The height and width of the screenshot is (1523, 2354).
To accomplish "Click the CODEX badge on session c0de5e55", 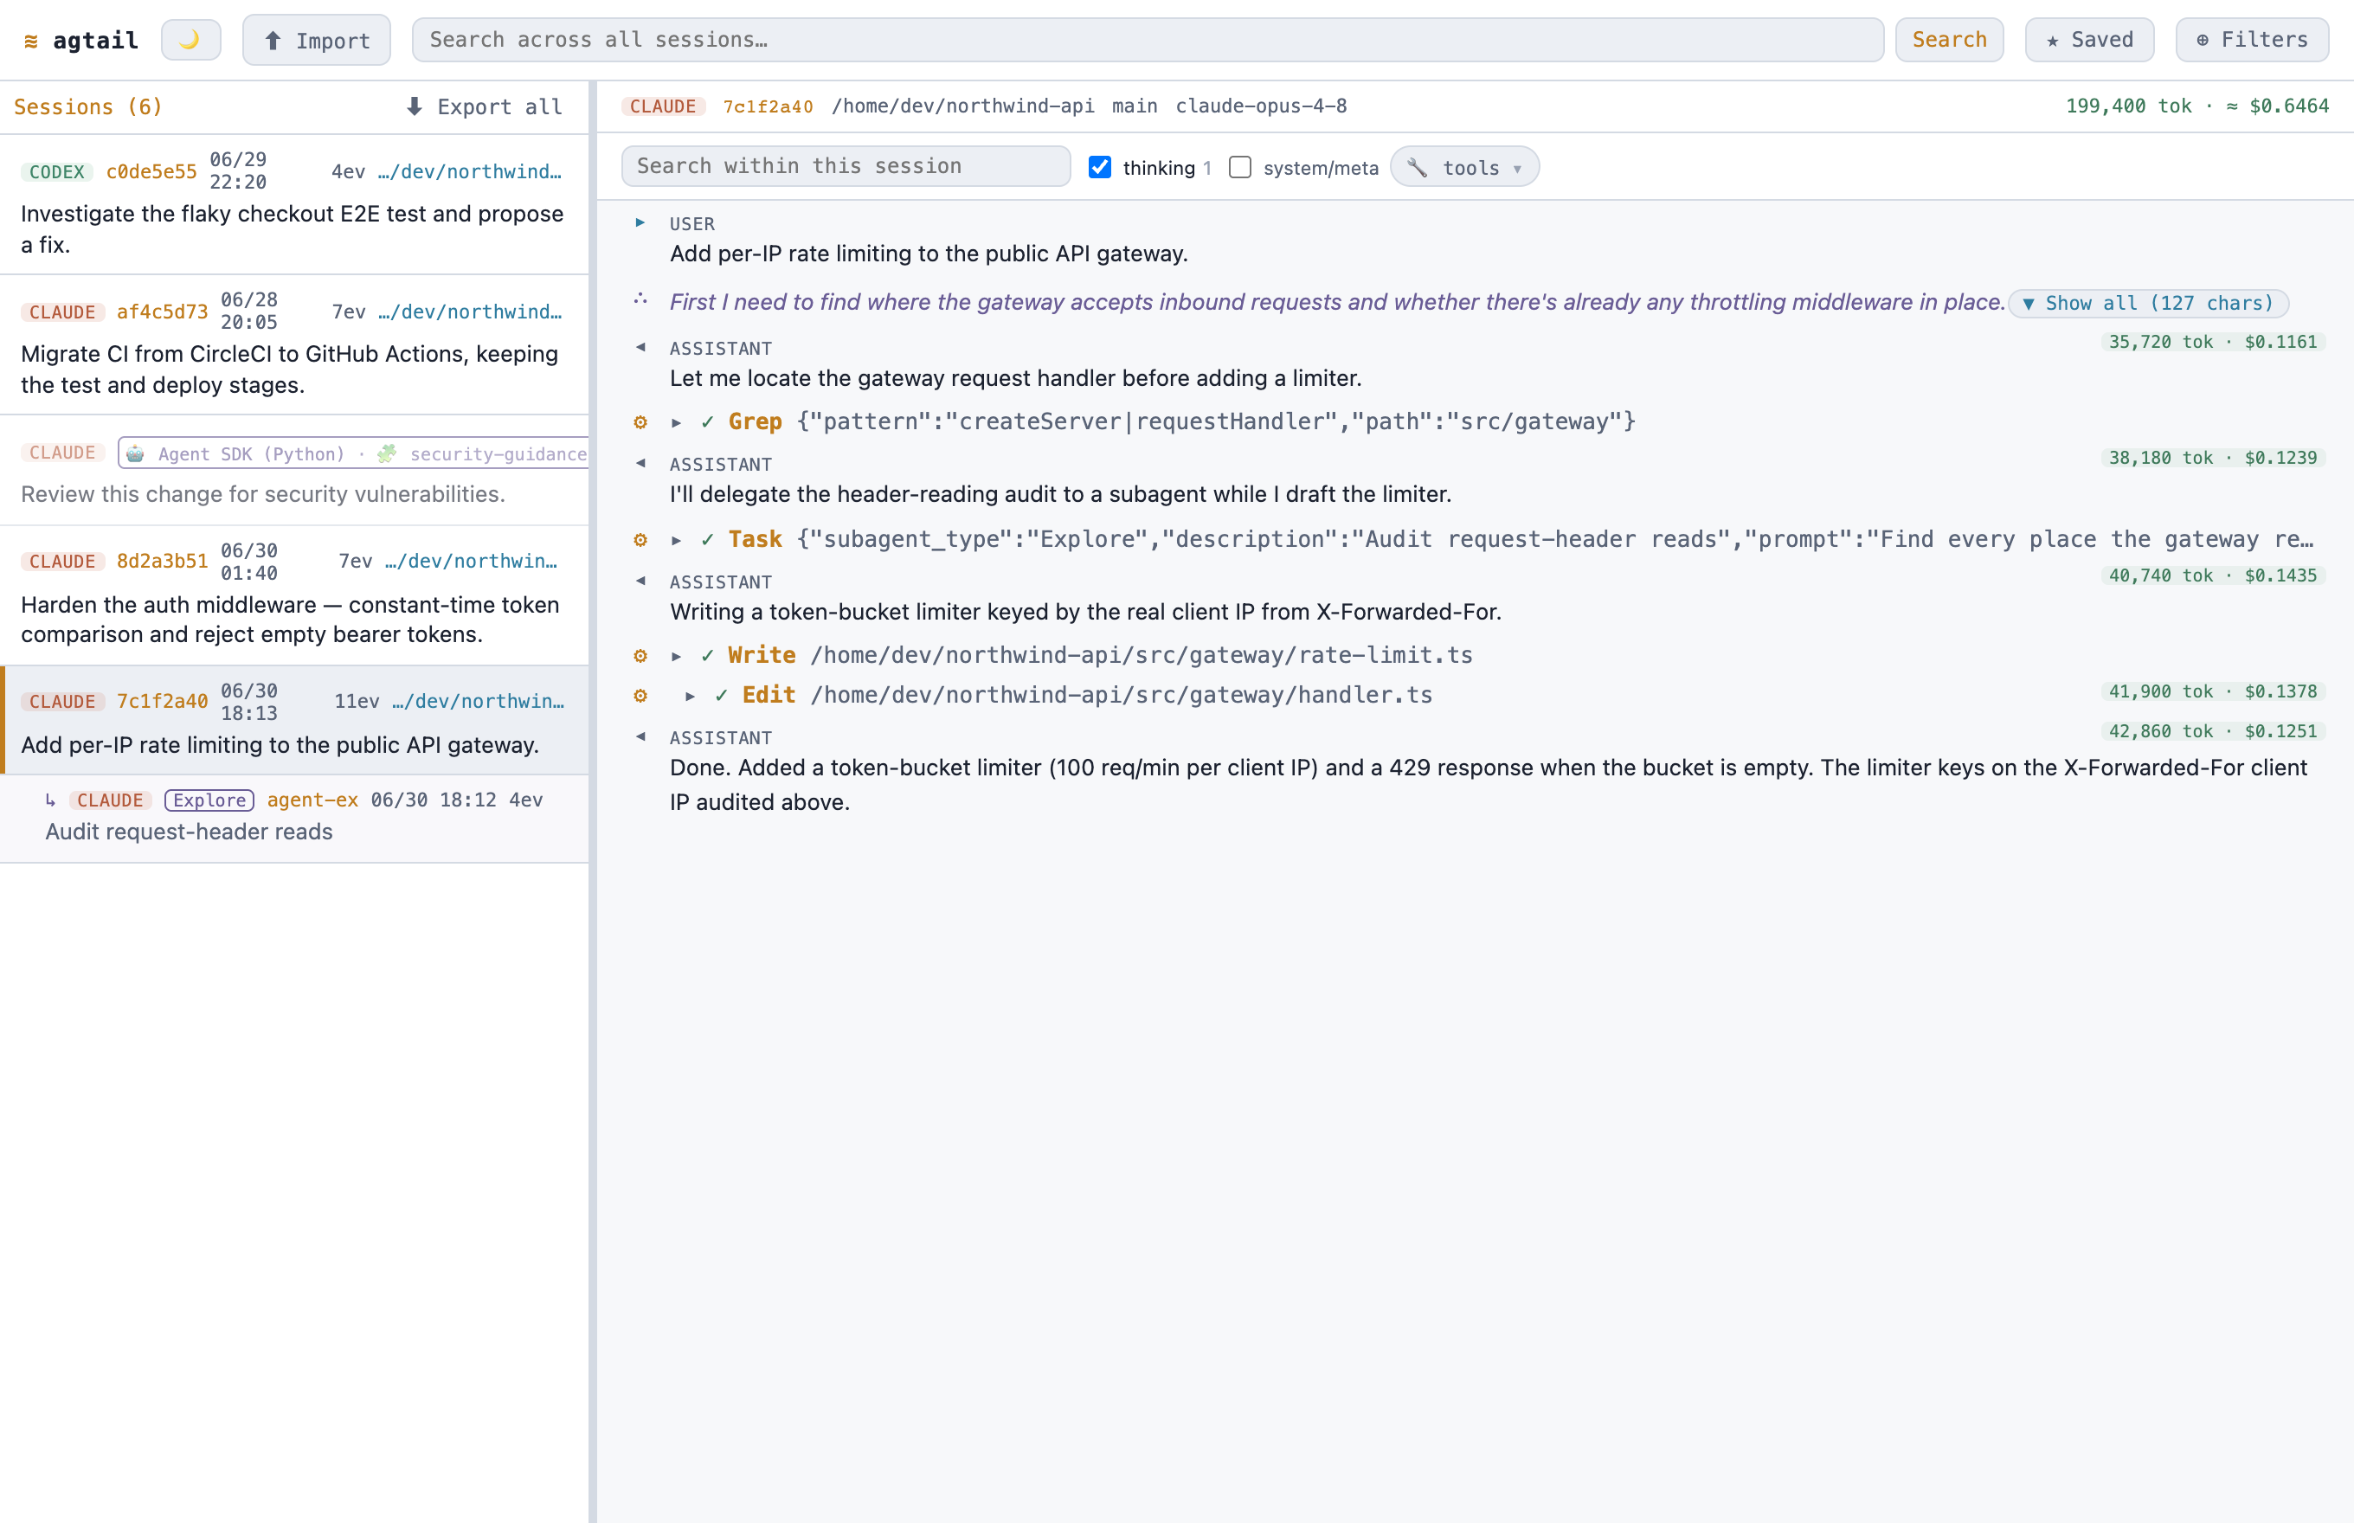I will pyautogui.click(x=56, y=172).
